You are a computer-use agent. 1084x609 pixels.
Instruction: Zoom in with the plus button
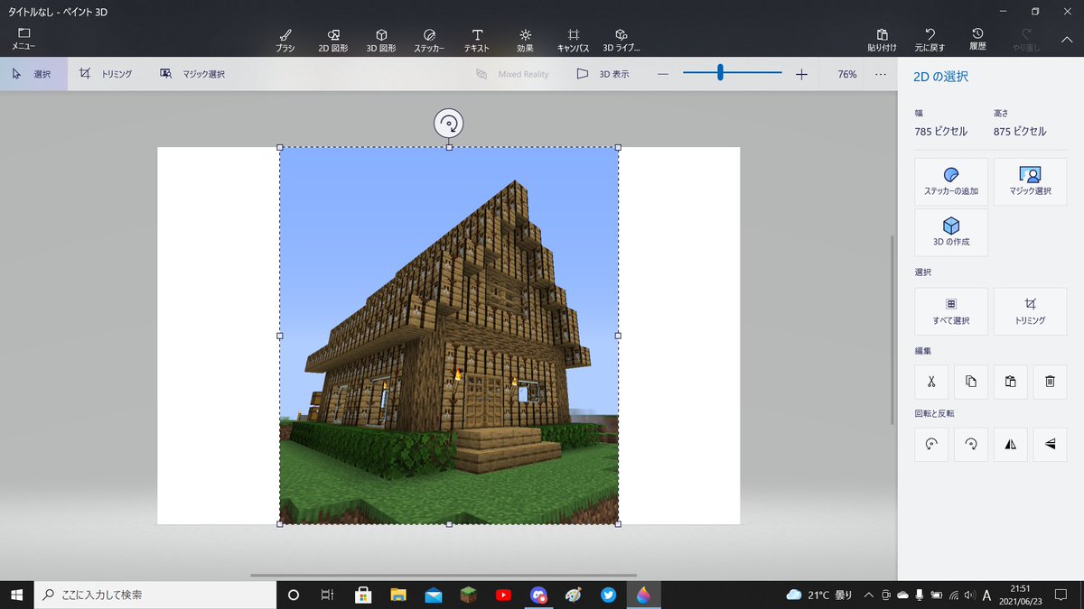point(801,74)
